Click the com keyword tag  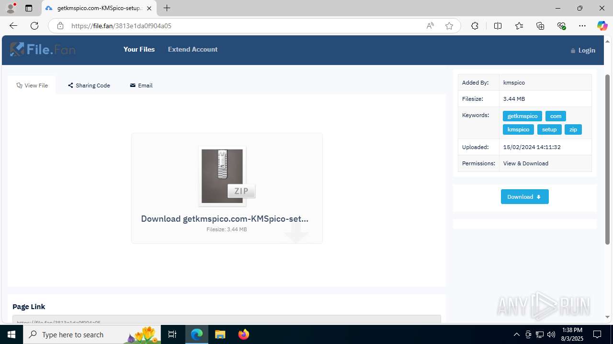click(x=556, y=116)
